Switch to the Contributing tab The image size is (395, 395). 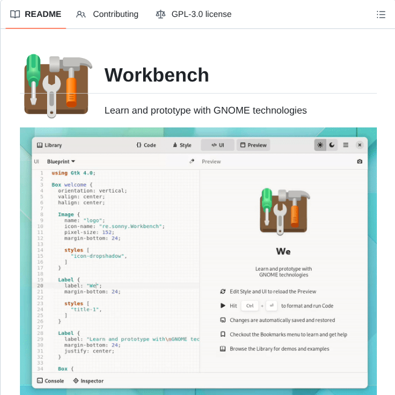pyautogui.click(x=107, y=14)
